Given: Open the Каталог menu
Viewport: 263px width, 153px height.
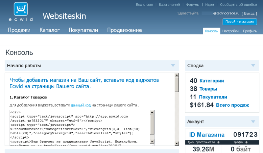Looking at the screenshot, I should (50, 30).
